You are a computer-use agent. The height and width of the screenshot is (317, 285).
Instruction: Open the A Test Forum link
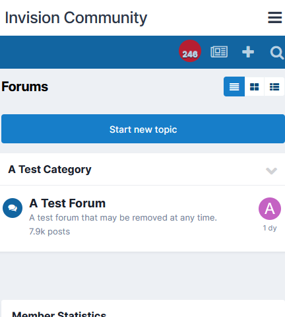[67, 203]
